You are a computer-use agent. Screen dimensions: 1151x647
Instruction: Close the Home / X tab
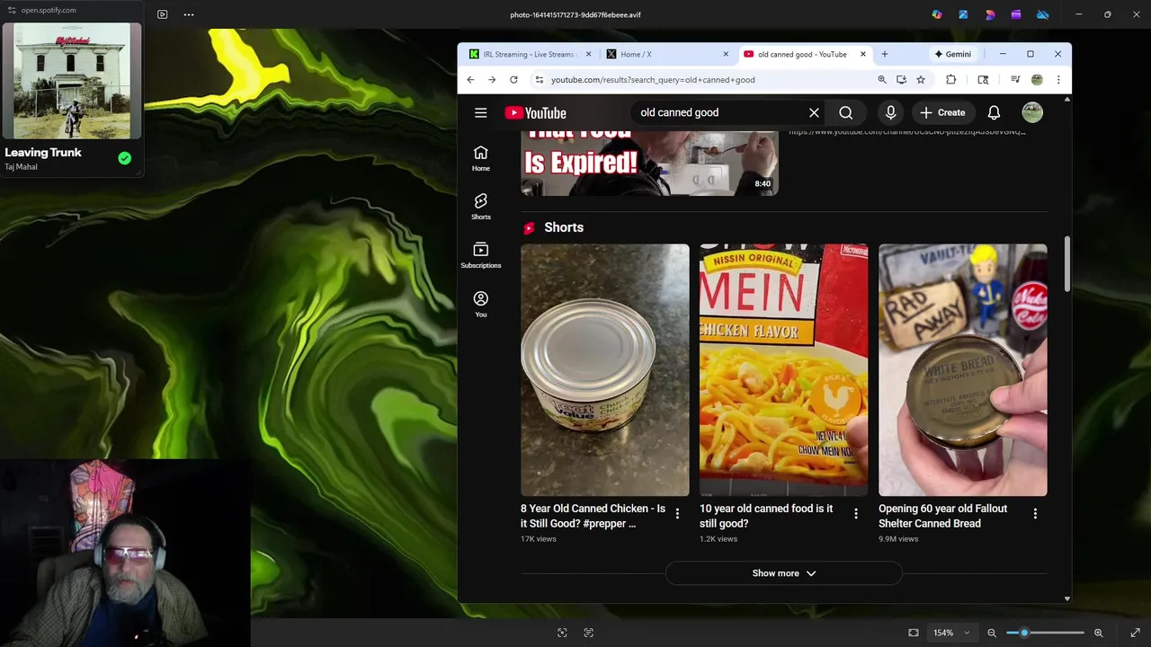click(726, 54)
